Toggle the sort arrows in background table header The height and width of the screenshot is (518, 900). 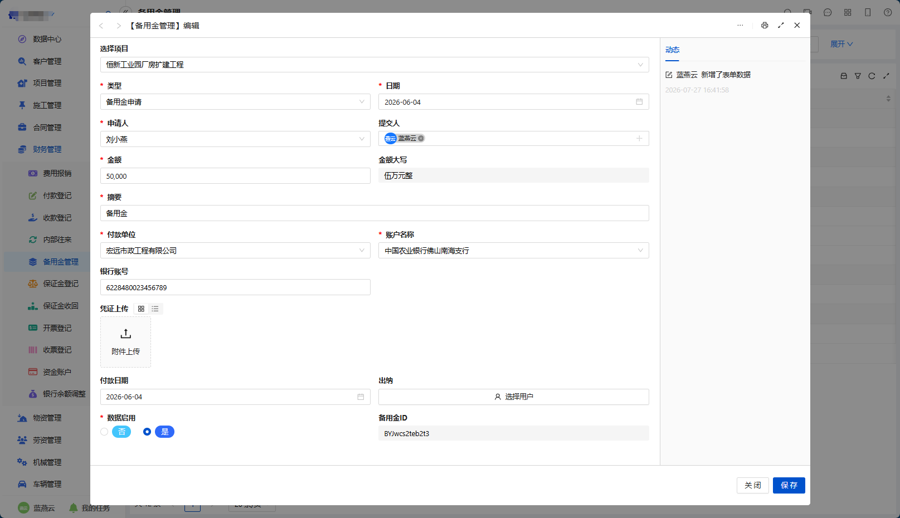(x=888, y=99)
